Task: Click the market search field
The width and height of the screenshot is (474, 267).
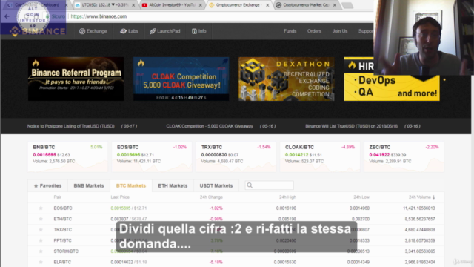Action: pyautogui.click(x=269, y=185)
